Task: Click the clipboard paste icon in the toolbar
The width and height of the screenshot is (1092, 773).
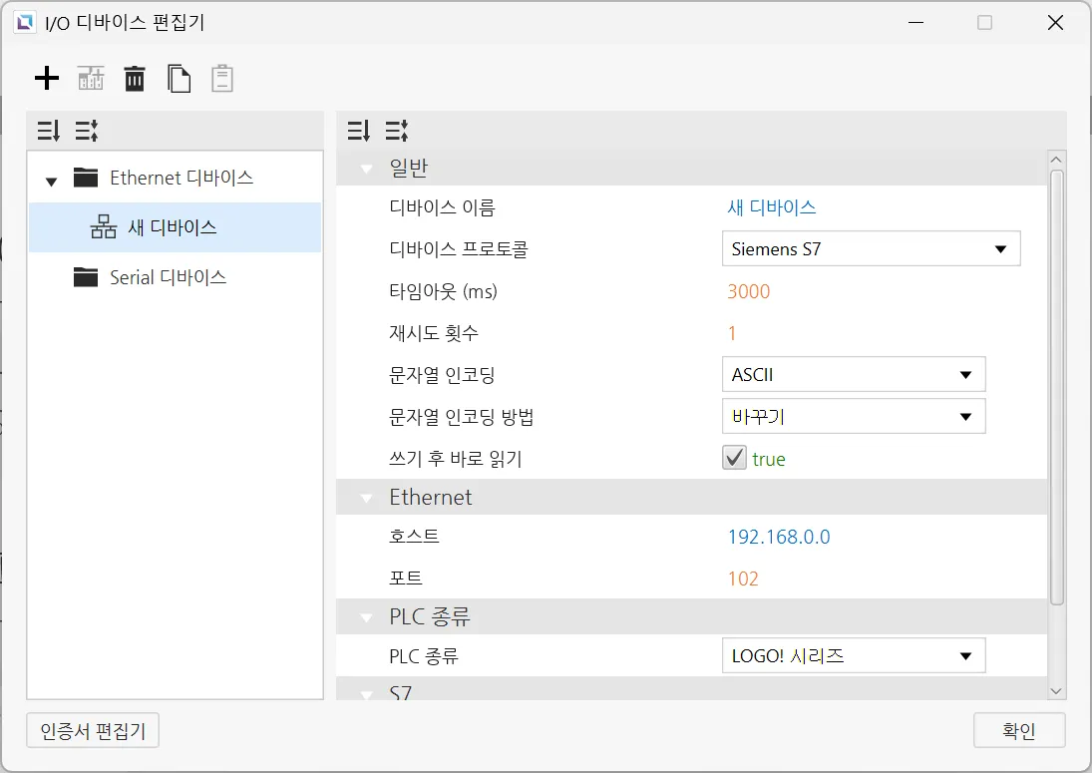Action: pos(222,79)
